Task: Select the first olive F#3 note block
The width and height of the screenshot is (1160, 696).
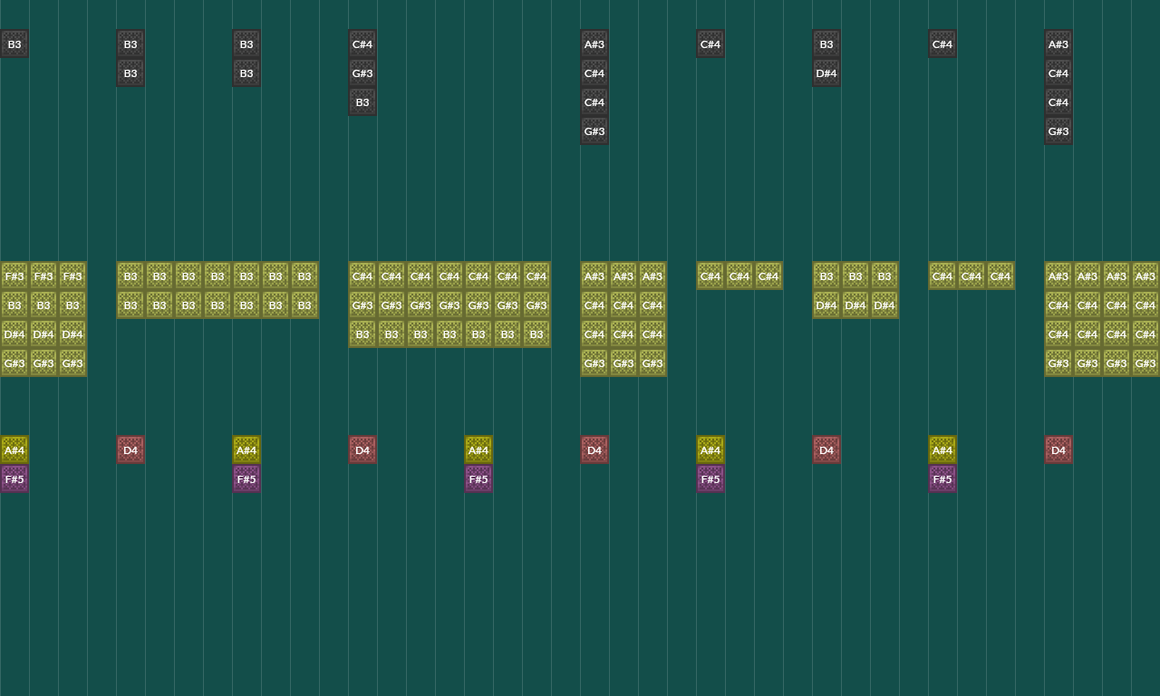Action: pos(14,276)
